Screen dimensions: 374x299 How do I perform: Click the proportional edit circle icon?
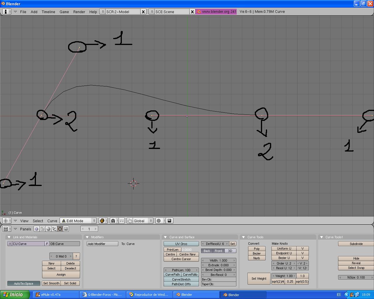click(x=159, y=221)
